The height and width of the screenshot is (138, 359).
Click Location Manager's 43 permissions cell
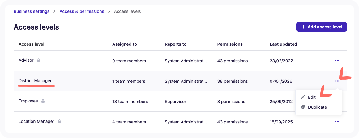(233, 122)
